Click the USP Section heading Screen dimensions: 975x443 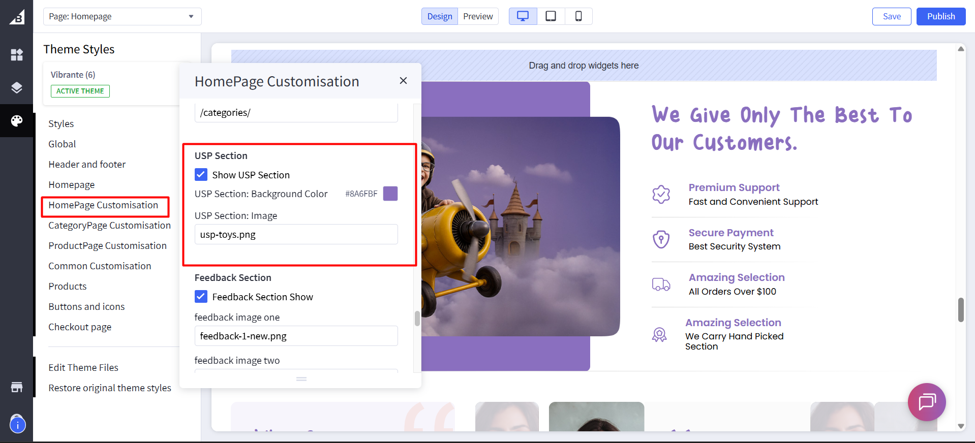point(221,156)
